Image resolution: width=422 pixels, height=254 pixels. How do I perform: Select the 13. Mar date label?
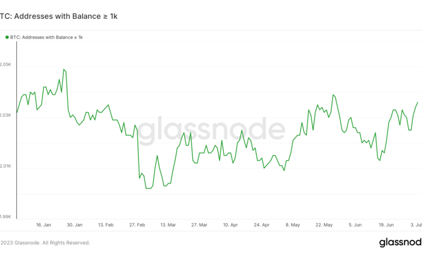pyautogui.click(x=167, y=224)
